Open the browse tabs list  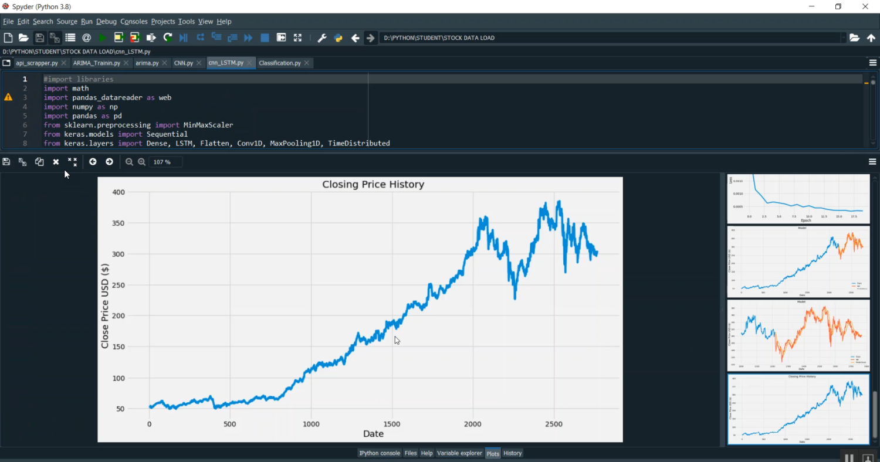[x=6, y=63]
